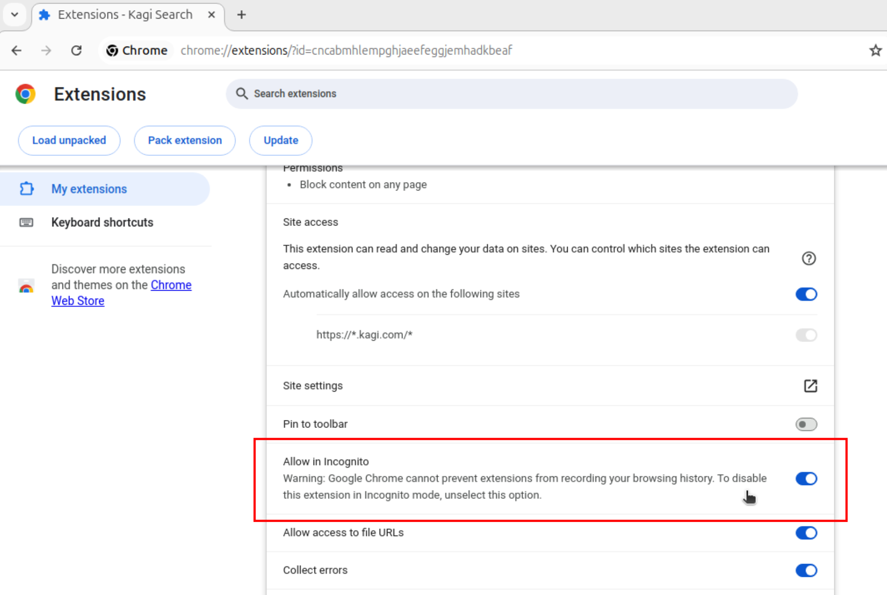887x595 pixels.
Task: Click the Chrome logo in header
Action: pos(26,94)
